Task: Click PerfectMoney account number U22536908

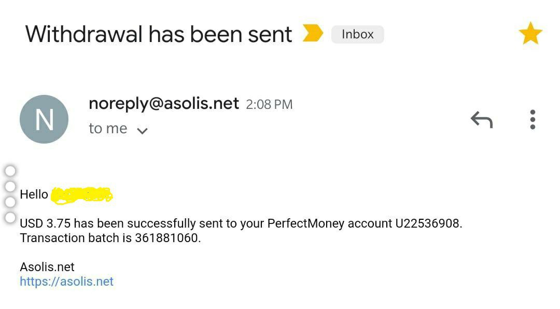Action: [x=428, y=223]
